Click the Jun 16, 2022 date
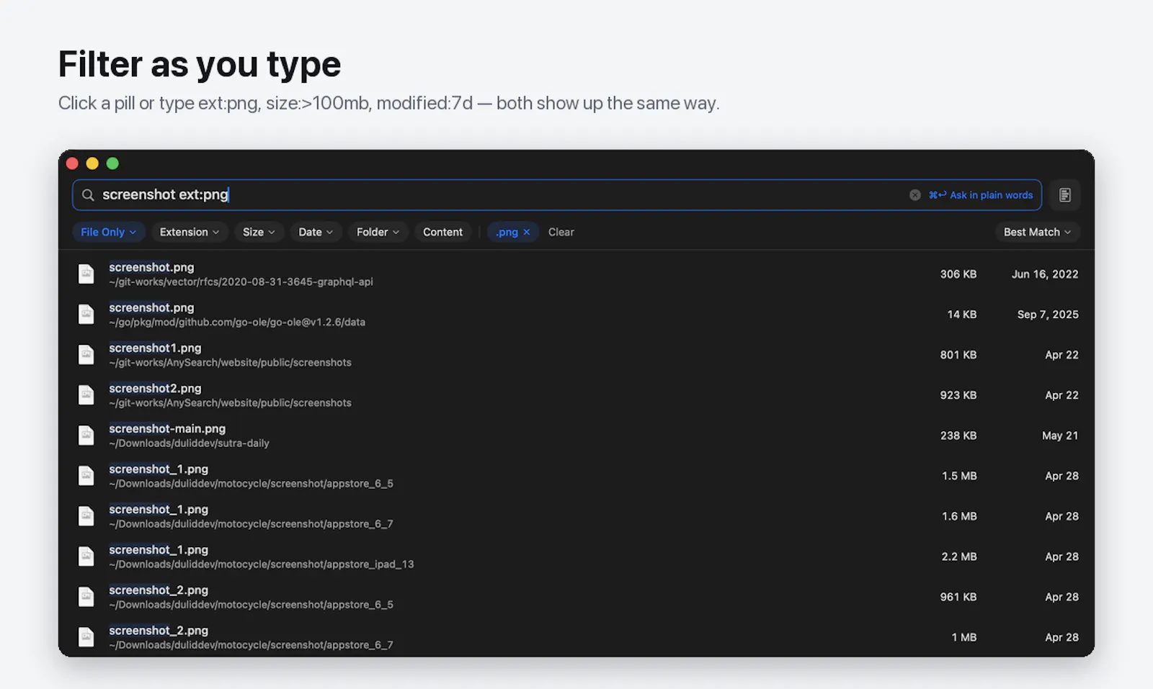 pyautogui.click(x=1045, y=274)
